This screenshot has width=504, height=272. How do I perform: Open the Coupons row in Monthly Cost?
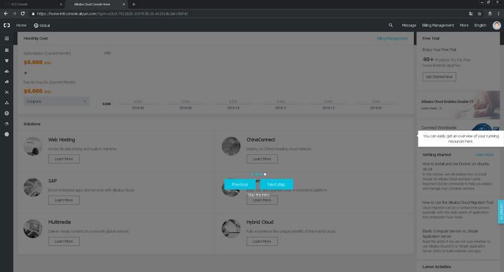(56, 101)
